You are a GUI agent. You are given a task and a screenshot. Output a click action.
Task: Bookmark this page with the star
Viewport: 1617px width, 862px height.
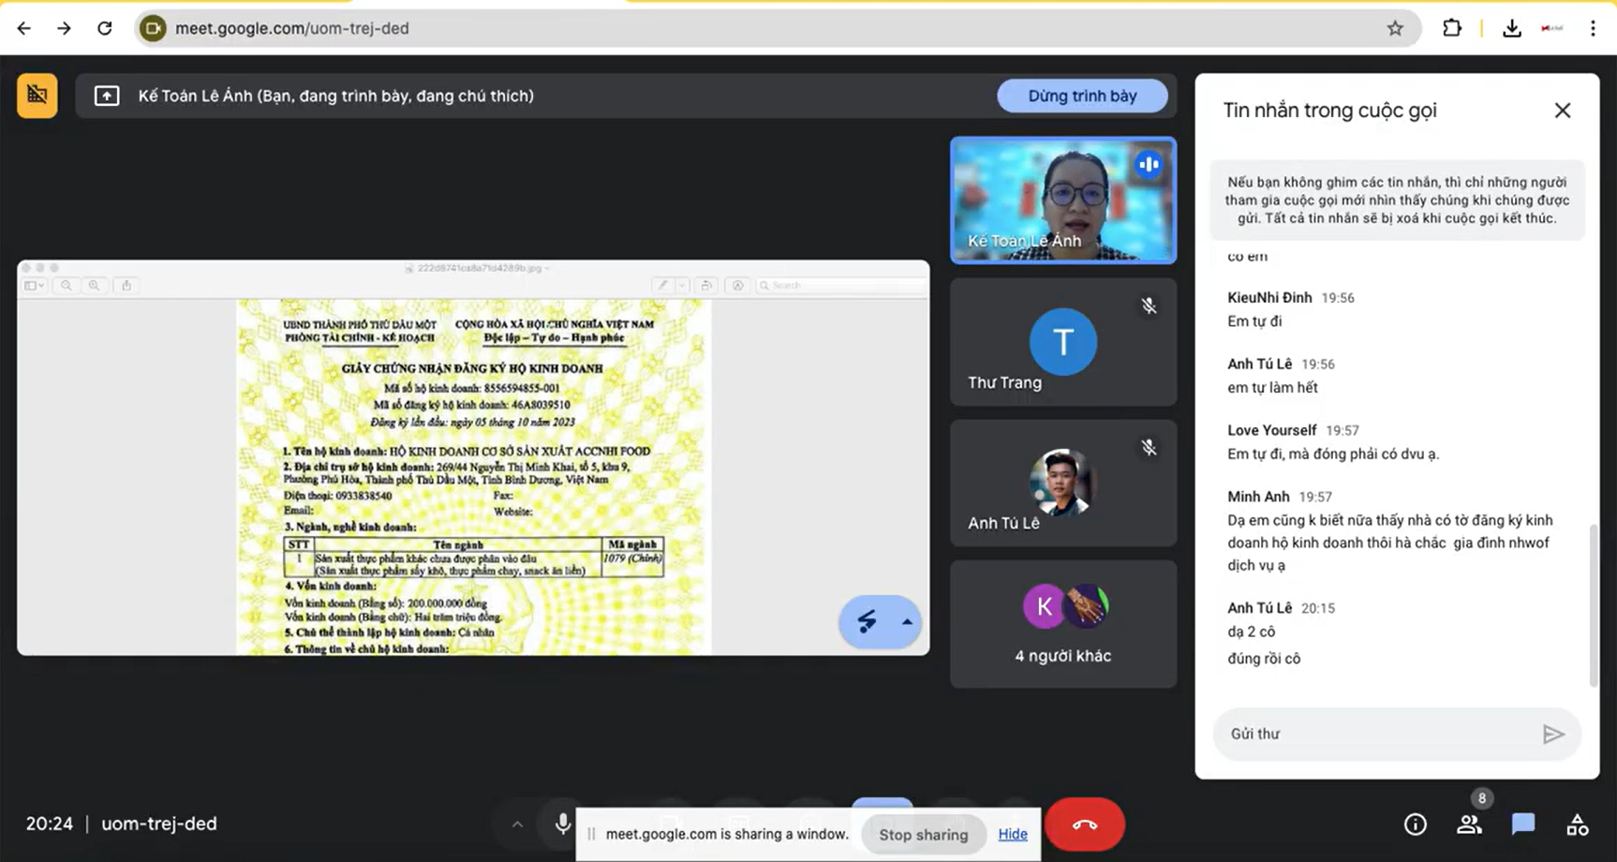click(x=1395, y=28)
